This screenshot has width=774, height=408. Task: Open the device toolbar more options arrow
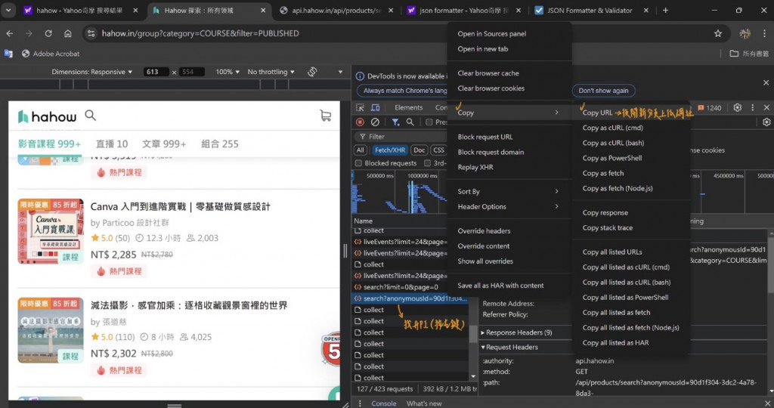(x=340, y=72)
